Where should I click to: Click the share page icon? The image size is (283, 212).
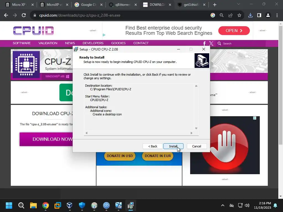point(230,15)
